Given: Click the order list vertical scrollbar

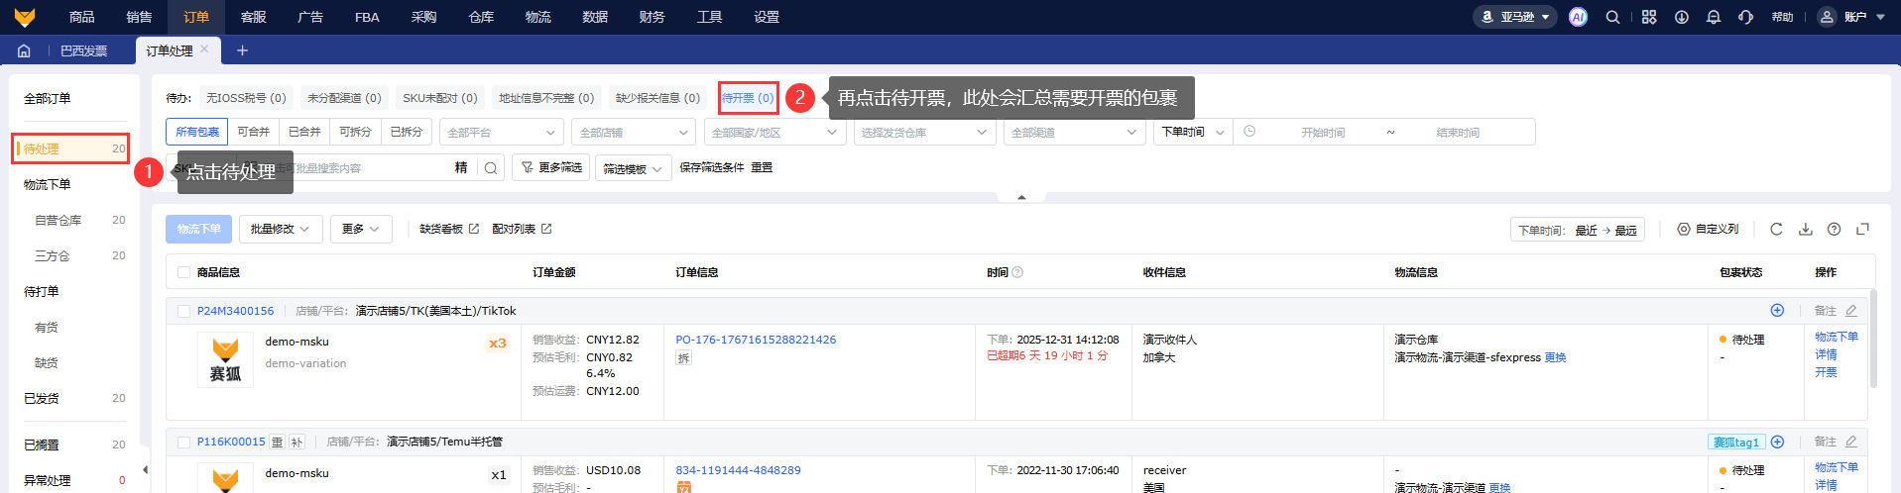Looking at the screenshot, I should point(1873,340).
